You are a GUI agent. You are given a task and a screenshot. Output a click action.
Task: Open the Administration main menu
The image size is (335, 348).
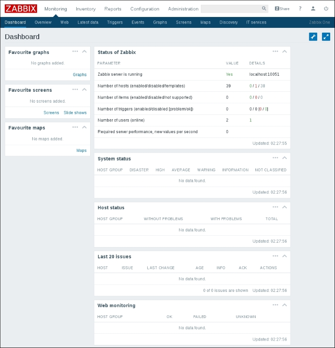183,9
